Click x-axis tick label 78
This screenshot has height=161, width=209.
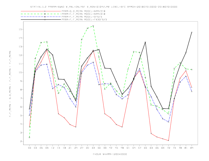pos(180,148)
